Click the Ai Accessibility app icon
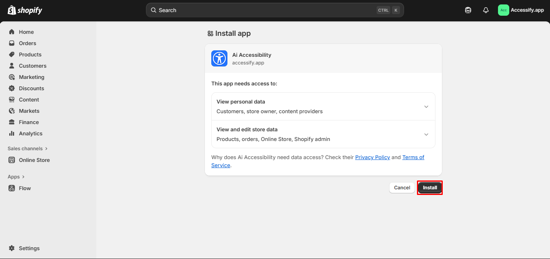 point(219,58)
